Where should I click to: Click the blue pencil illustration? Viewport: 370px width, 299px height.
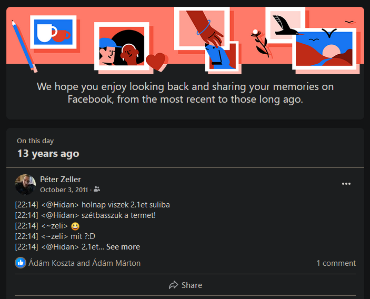24,46
